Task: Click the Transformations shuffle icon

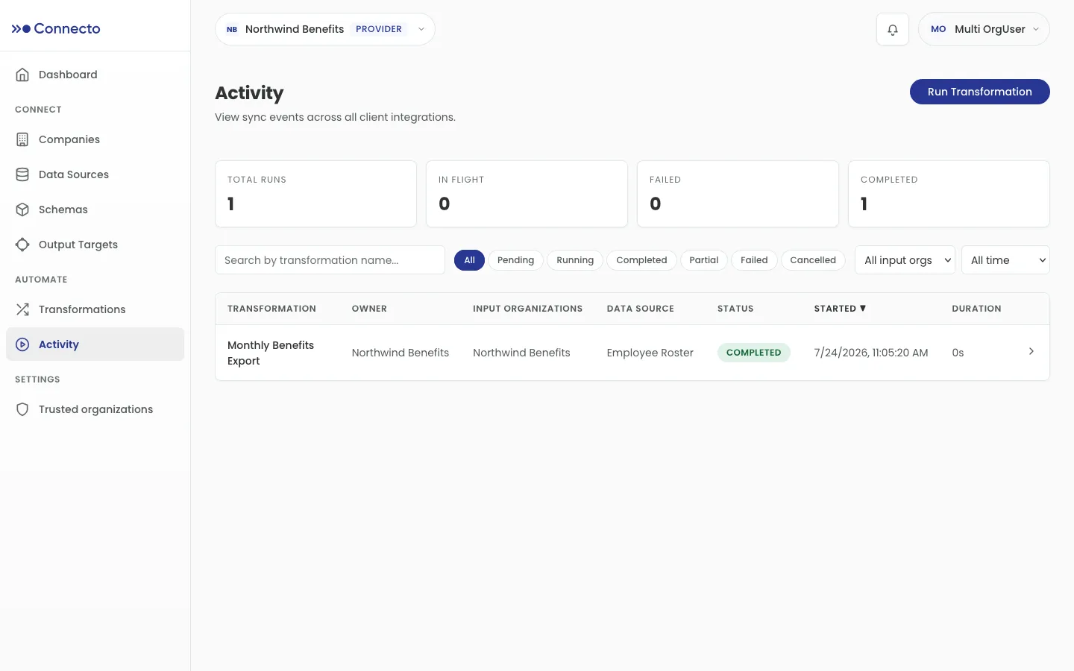Action: pos(22,309)
